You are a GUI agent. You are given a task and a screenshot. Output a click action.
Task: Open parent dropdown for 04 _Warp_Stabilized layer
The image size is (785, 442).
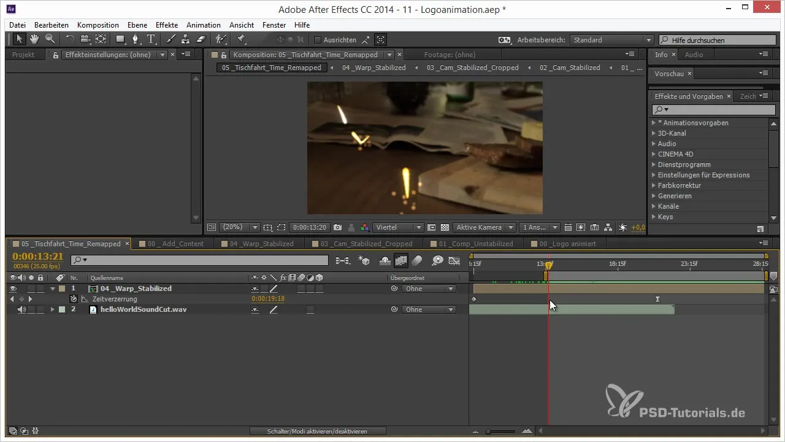tap(429, 289)
